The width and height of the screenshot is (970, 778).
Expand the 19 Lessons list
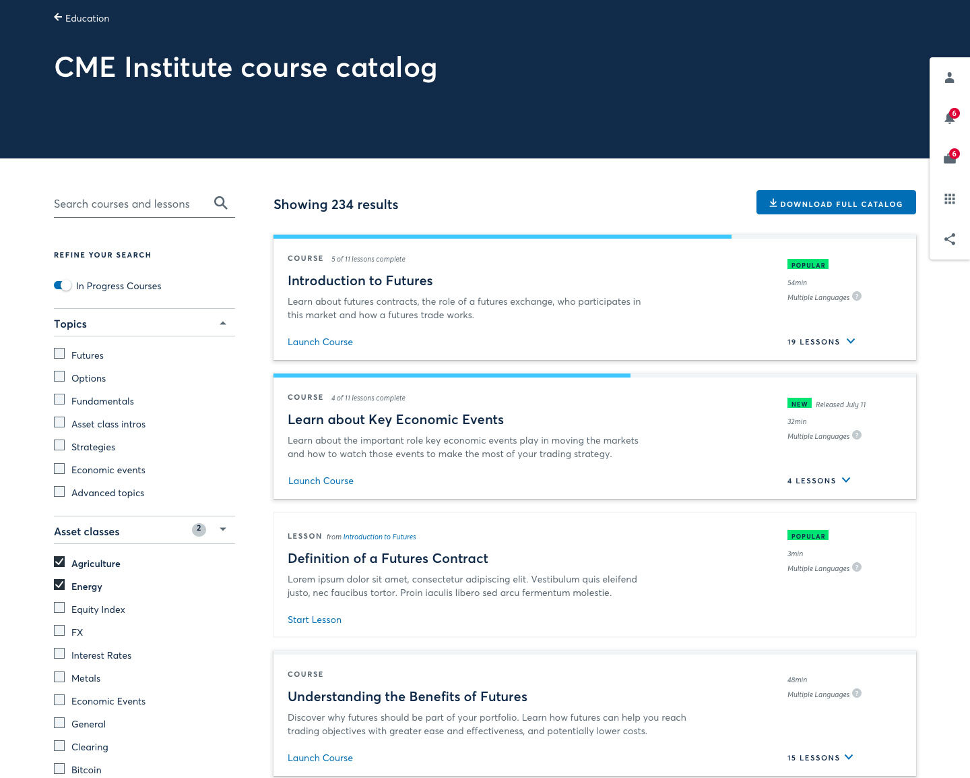pyautogui.click(x=821, y=341)
